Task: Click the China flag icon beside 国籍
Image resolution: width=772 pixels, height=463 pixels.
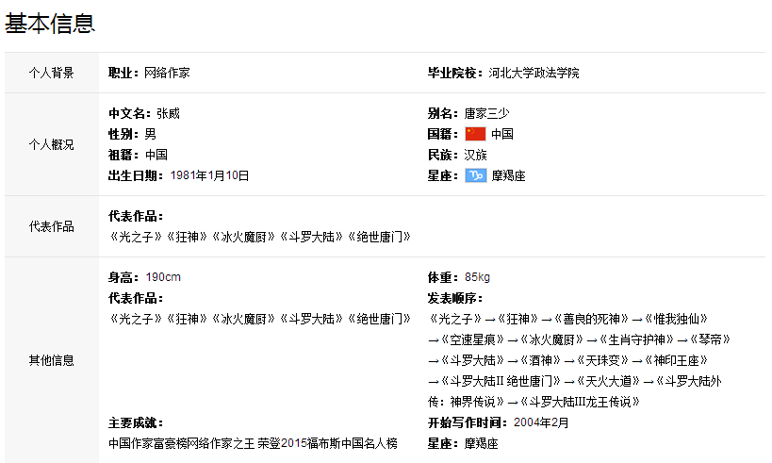Action: 475,134
